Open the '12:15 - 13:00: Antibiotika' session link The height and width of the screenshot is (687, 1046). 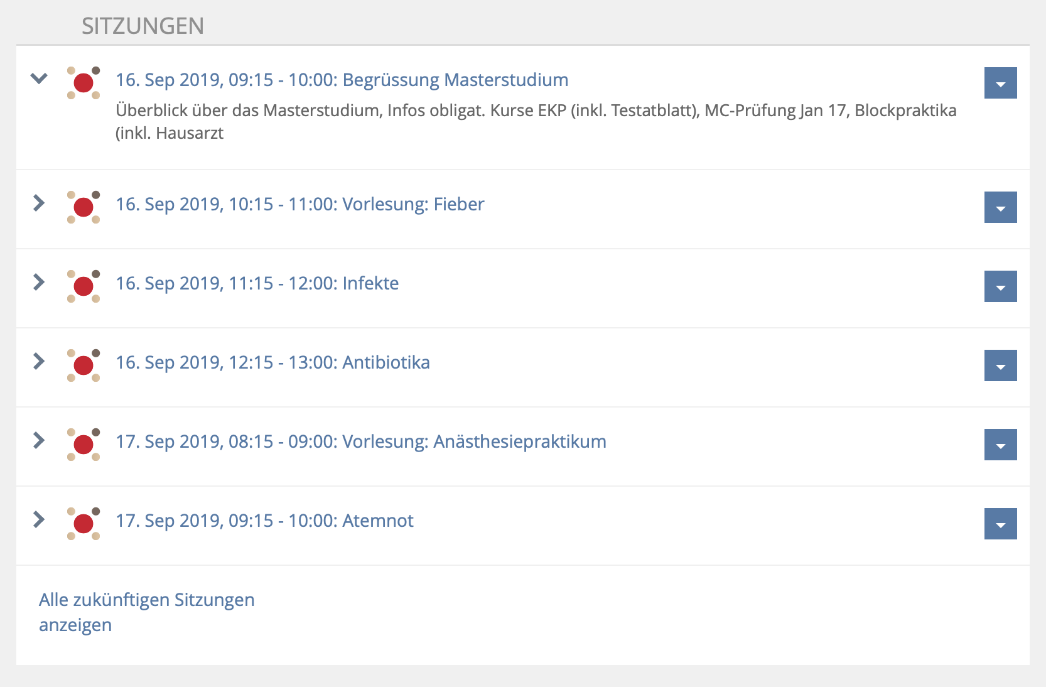pos(272,362)
